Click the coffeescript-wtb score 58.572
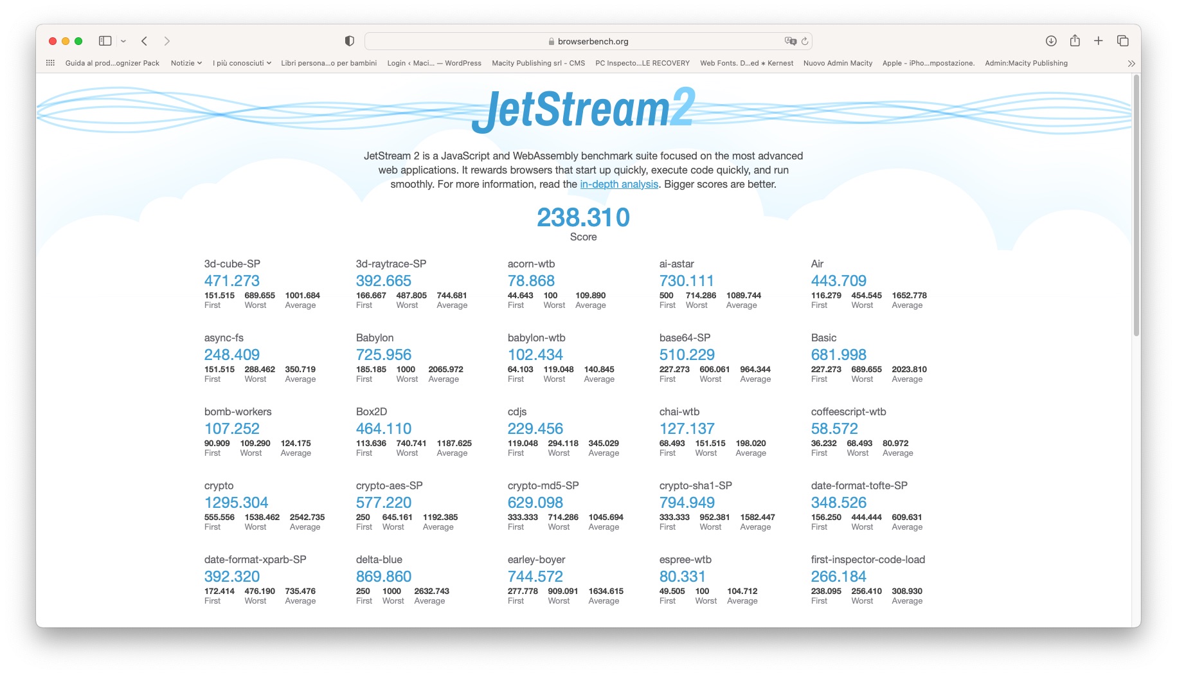 pyautogui.click(x=834, y=429)
